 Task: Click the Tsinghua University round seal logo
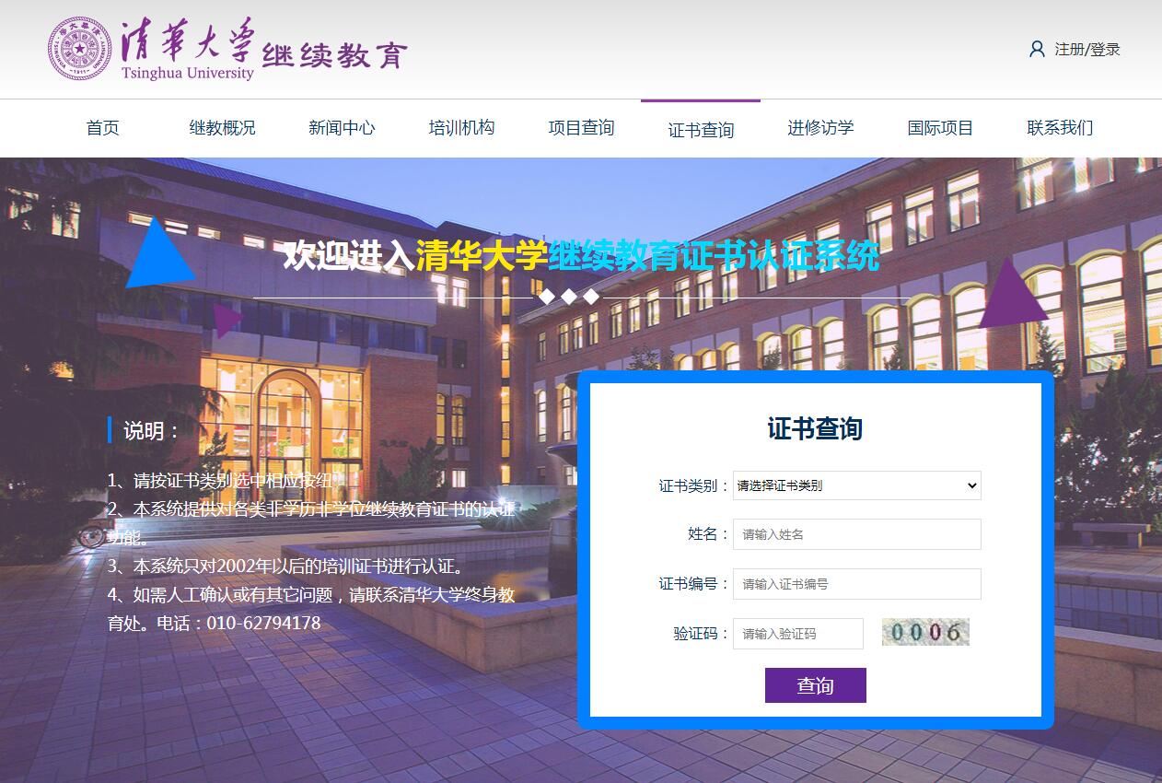(x=80, y=49)
